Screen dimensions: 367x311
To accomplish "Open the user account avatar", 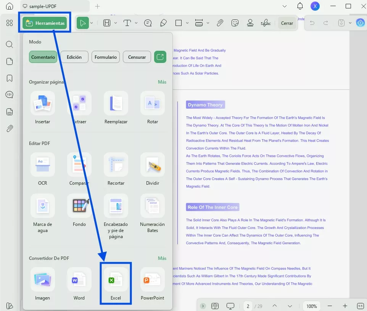I will pos(315,6).
